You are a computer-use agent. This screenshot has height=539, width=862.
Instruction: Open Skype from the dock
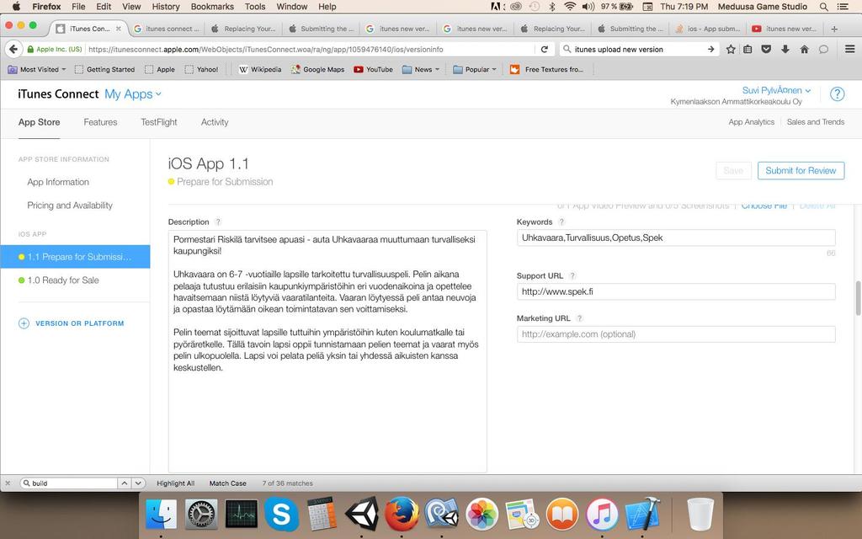(x=281, y=515)
